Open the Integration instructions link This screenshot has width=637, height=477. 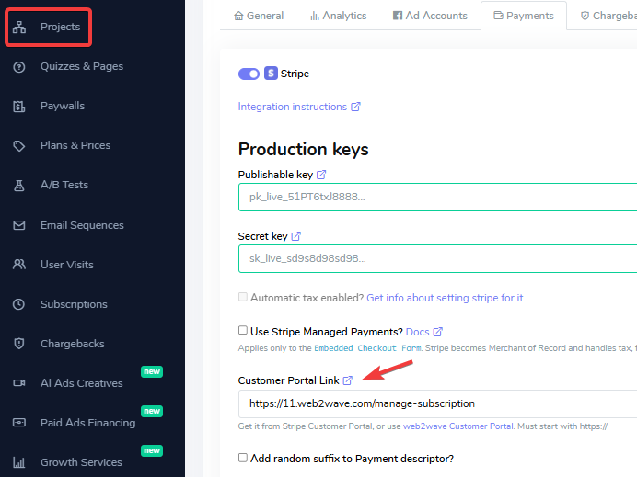point(293,107)
